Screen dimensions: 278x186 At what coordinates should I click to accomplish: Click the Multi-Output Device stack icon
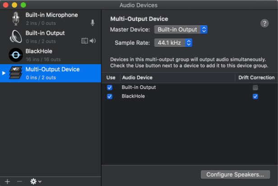point(16,73)
